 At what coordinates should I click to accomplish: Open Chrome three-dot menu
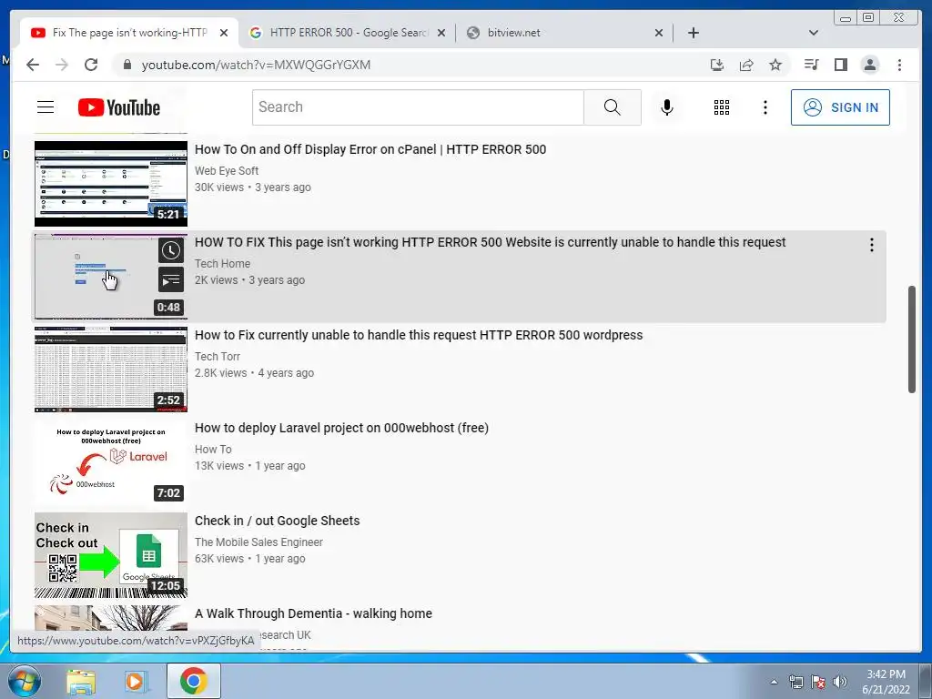click(899, 65)
